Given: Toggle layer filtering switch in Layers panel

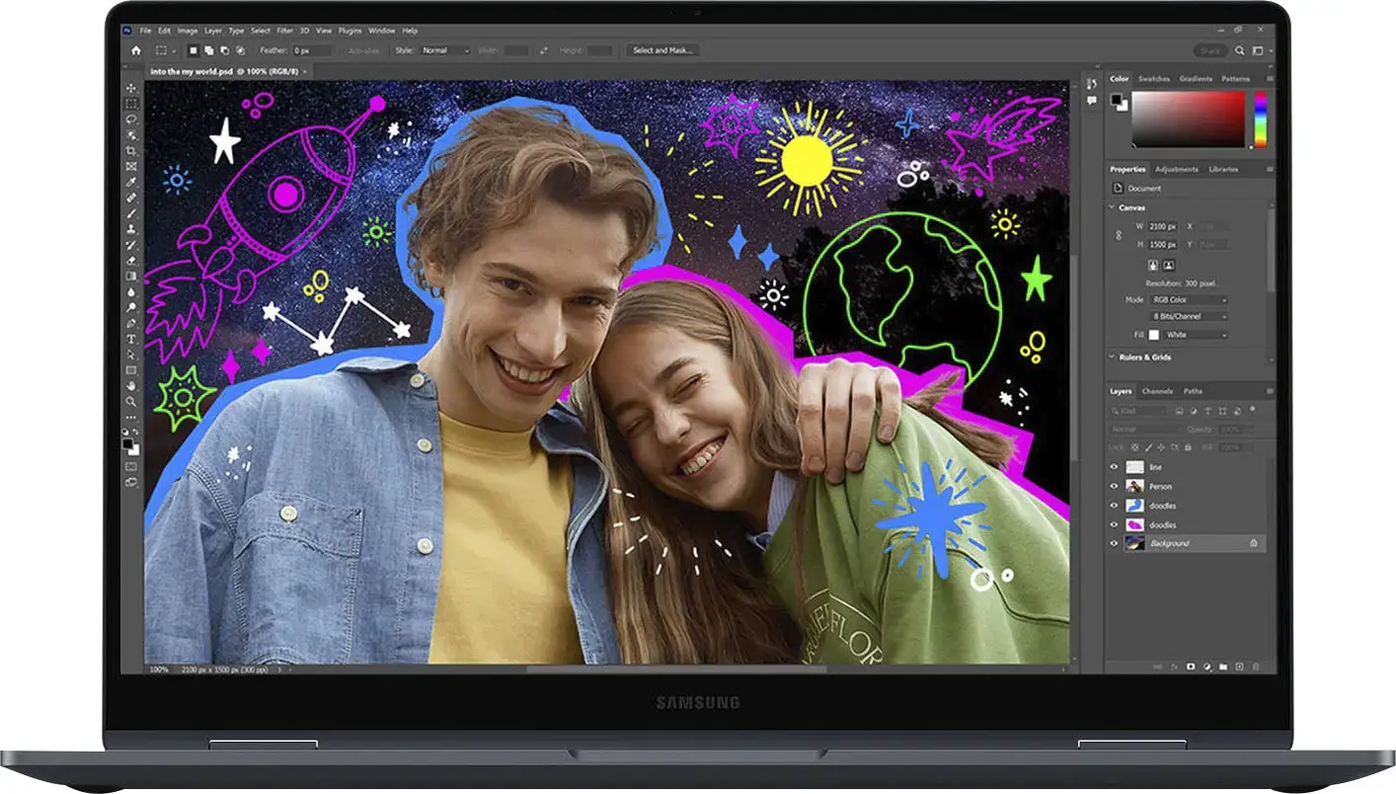Looking at the screenshot, I should coord(1252,410).
